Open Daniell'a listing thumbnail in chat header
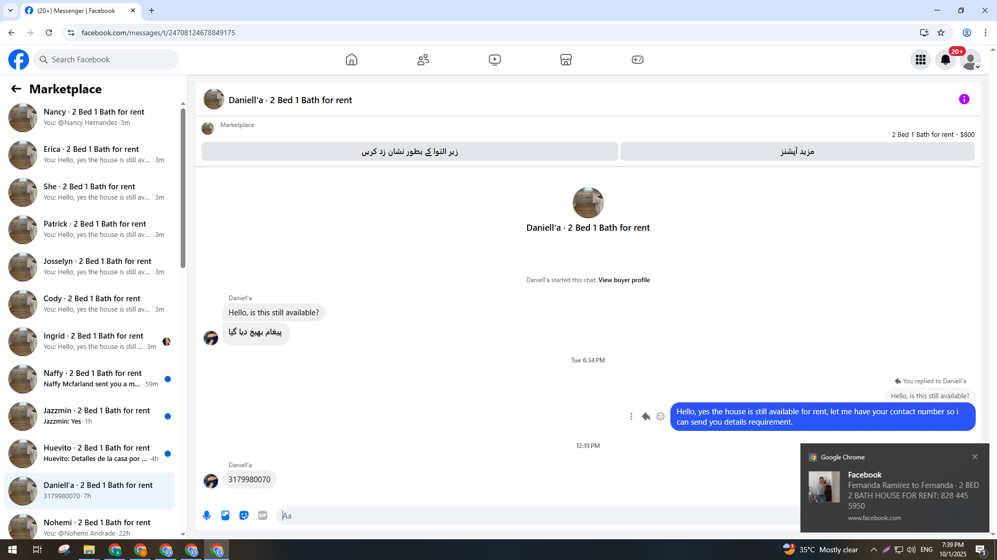997x560 pixels. [214, 99]
